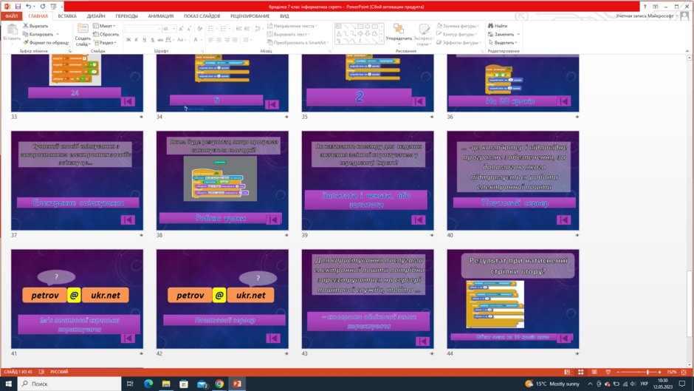Open the Вставка ribbon tab
Screen dimensions: 694x391
pos(67,16)
